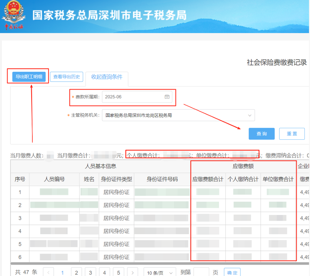The width and height of the screenshot is (310, 276).
Task: Jump to page 5 in pagination
Action: [x=118, y=273]
